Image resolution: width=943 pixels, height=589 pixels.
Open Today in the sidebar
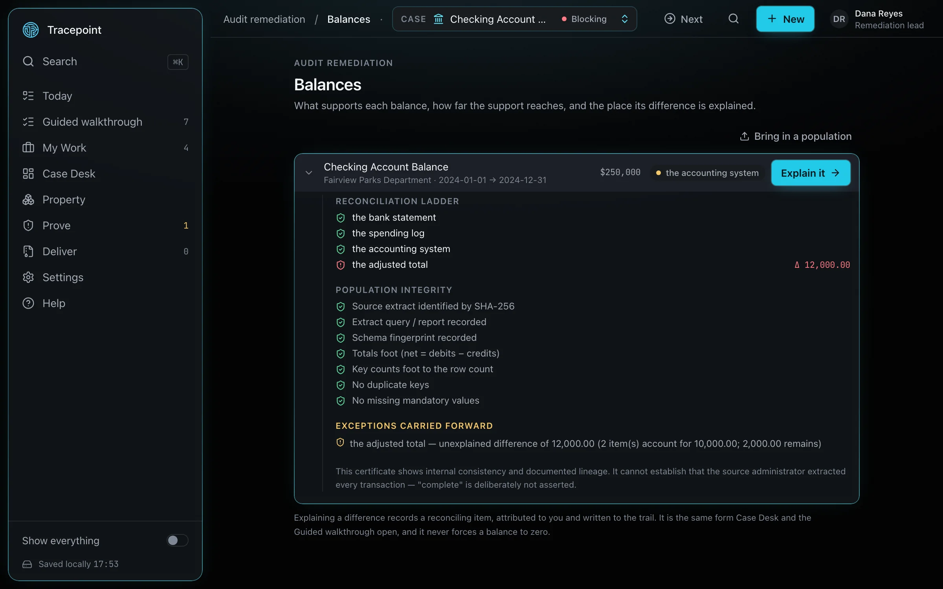click(105, 96)
